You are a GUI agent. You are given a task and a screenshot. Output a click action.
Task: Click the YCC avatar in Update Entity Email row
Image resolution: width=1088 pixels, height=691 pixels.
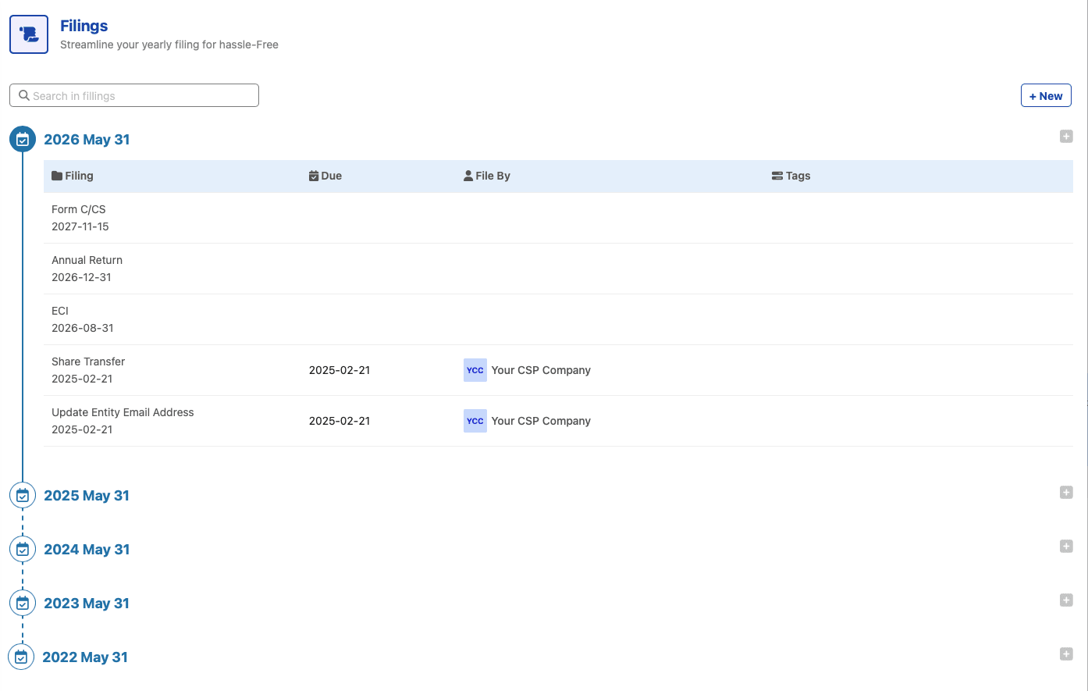(475, 421)
